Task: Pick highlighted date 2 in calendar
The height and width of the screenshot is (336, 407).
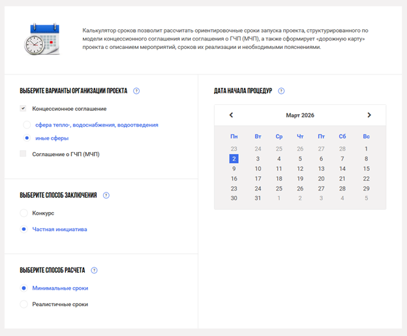Action: click(x=234, y=159)
